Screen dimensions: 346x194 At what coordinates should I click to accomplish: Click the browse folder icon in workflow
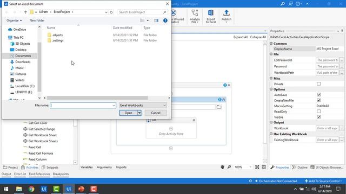(x=219, y=107)
